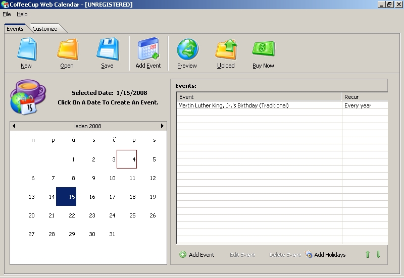Image resolution: width=404 pixels, height=278 pixels.
Task: Open a calendar with the Open folder icon
Action: click(68, 49)
